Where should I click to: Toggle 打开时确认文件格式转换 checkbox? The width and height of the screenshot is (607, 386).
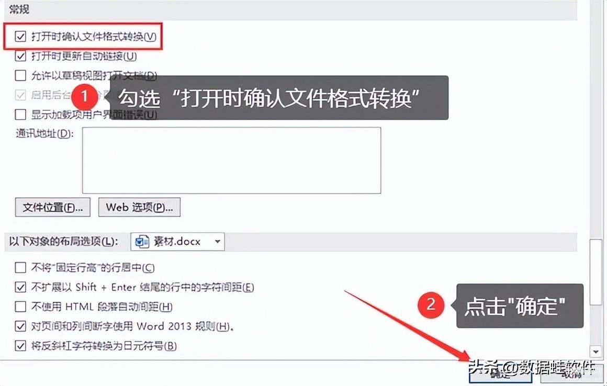pos(20,37)
